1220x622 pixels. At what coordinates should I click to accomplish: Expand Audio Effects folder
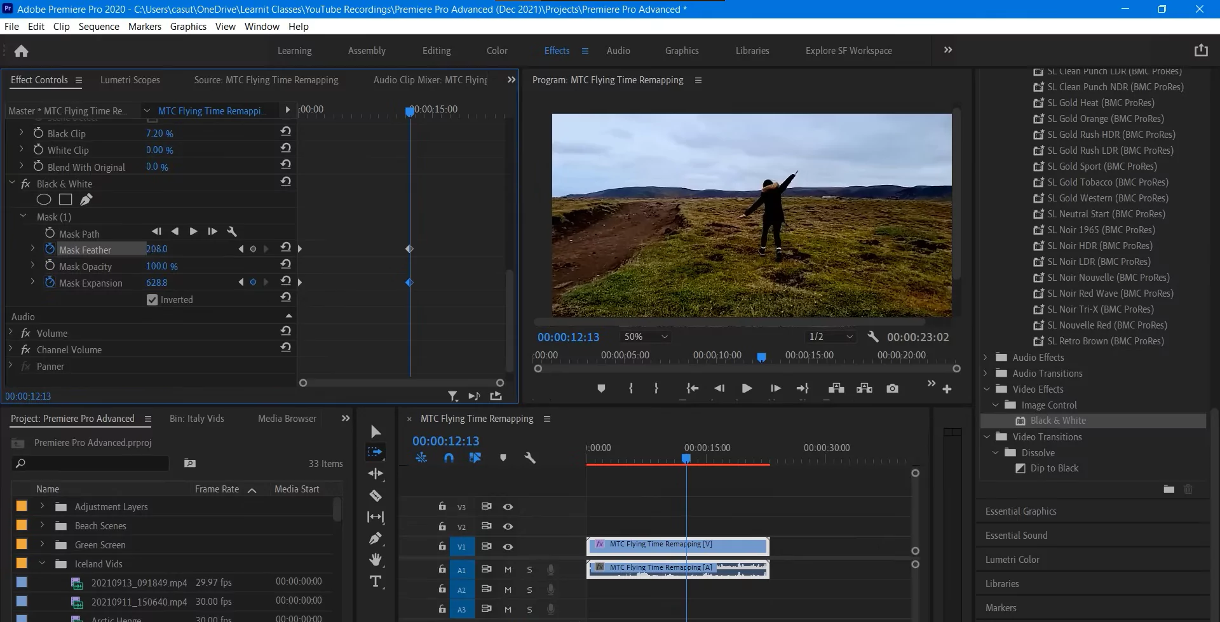coord(986,357)
